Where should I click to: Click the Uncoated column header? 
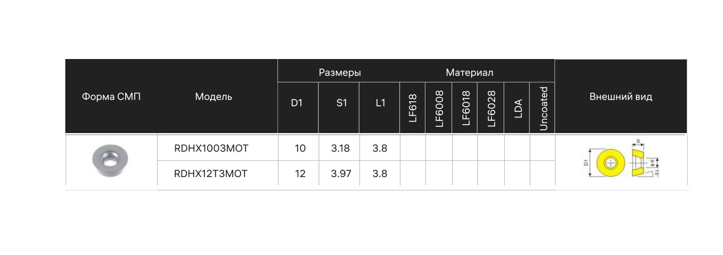tap(543, 108)
